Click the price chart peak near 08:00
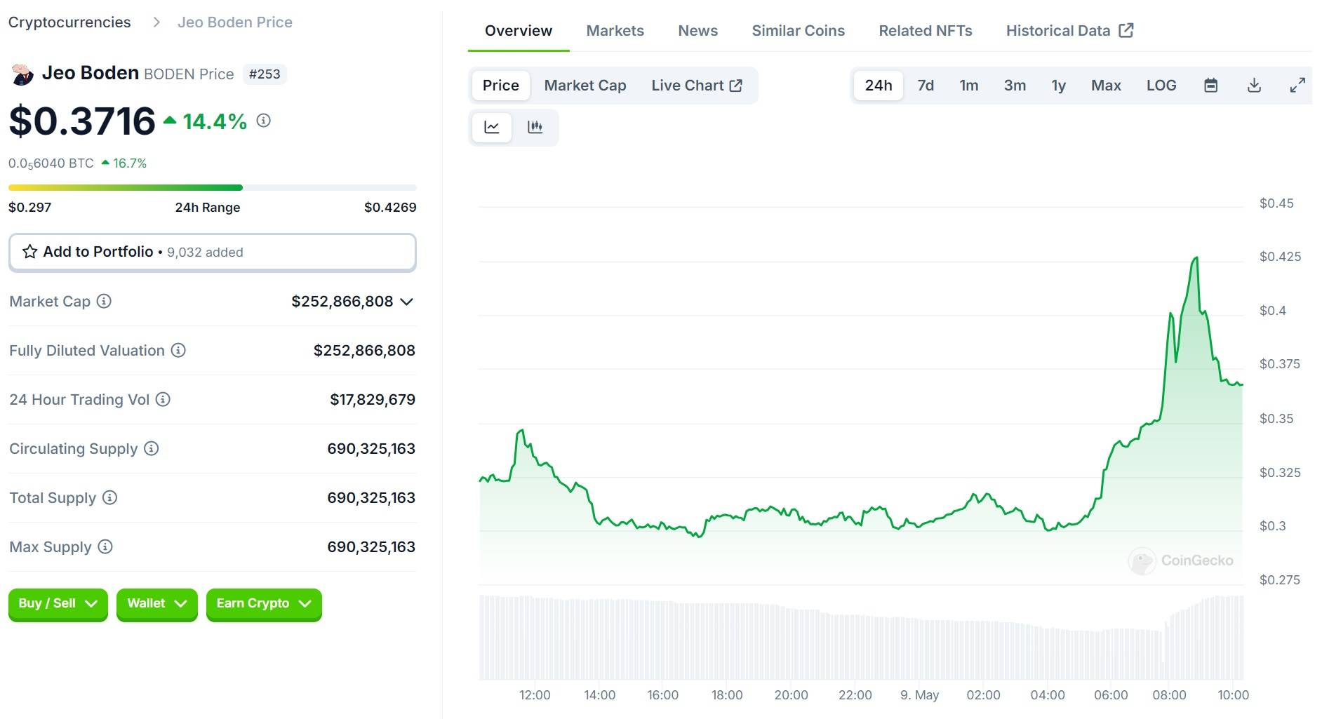 pyautogui.click(x=1196, y=258)
